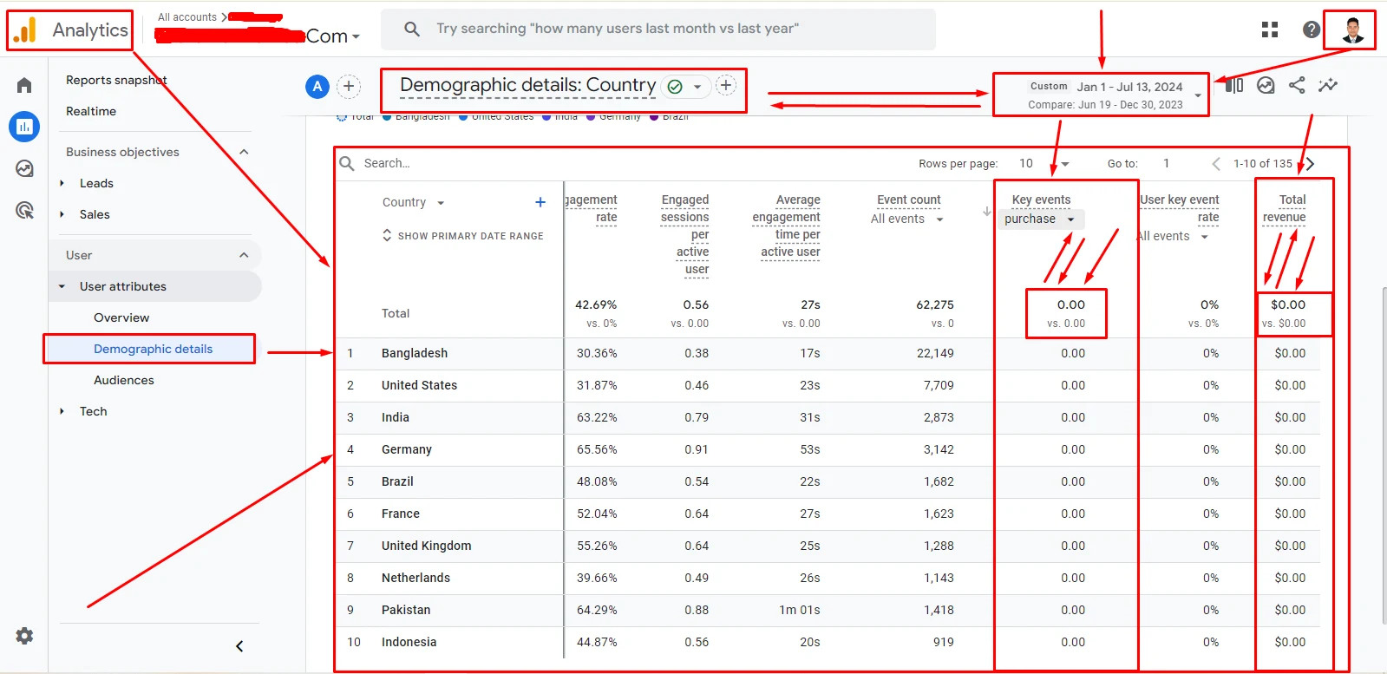Select Audiences under User attributes
Image resolution: width=1387 pixels, height=674 pixels.
[x=124, y=380]
